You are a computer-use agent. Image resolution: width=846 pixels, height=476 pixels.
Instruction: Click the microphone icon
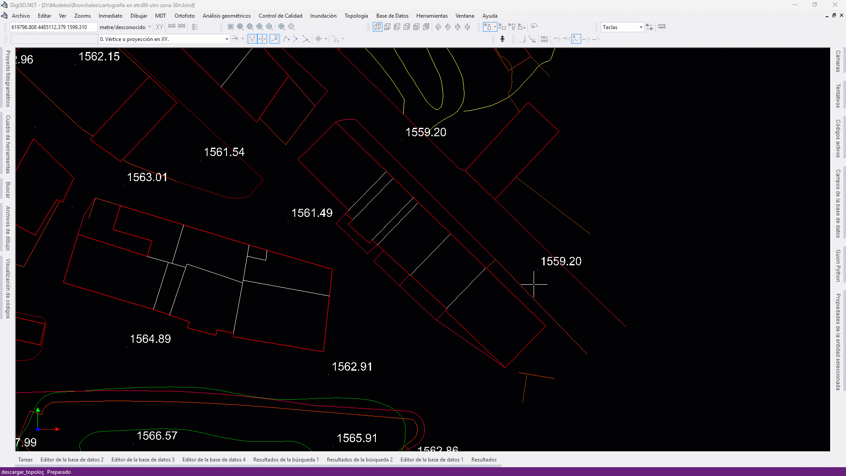point(502,39)
